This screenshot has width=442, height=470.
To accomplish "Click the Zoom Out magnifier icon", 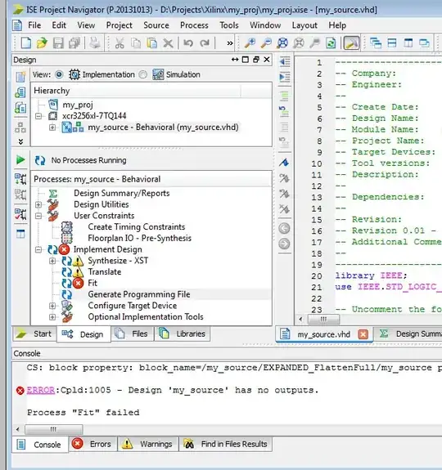I will (x=266, y=43).
